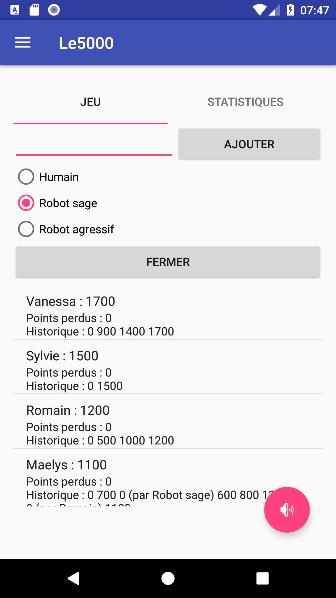This screenshot has height=598, width=336.
Task: Tap the SD card notification icon
Action: tap(34, 10)
